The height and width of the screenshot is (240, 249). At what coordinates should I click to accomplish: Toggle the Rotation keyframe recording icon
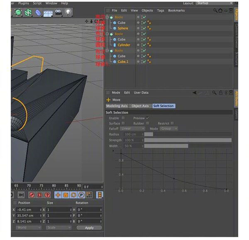pyautogui.click(x=73, y=195)
